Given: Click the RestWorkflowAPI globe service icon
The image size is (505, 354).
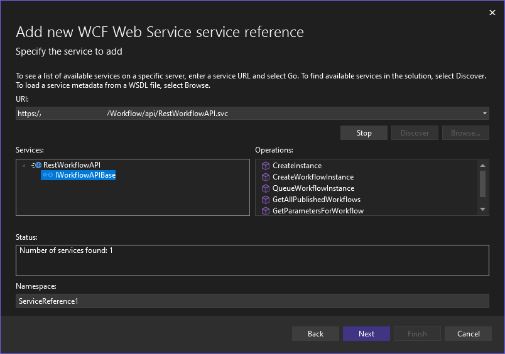Looking at the screenshot, I should pos(38,165).
